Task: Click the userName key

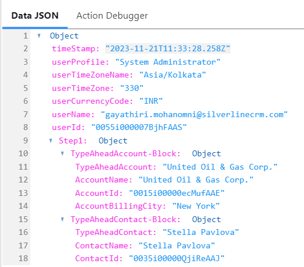Action: pyautogui.click(x=73, y=114)
